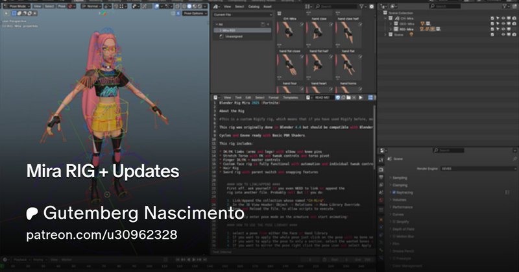Choose the extend-selection mode icon
This screenshot has width=519, height=272.
click(19, 13)
